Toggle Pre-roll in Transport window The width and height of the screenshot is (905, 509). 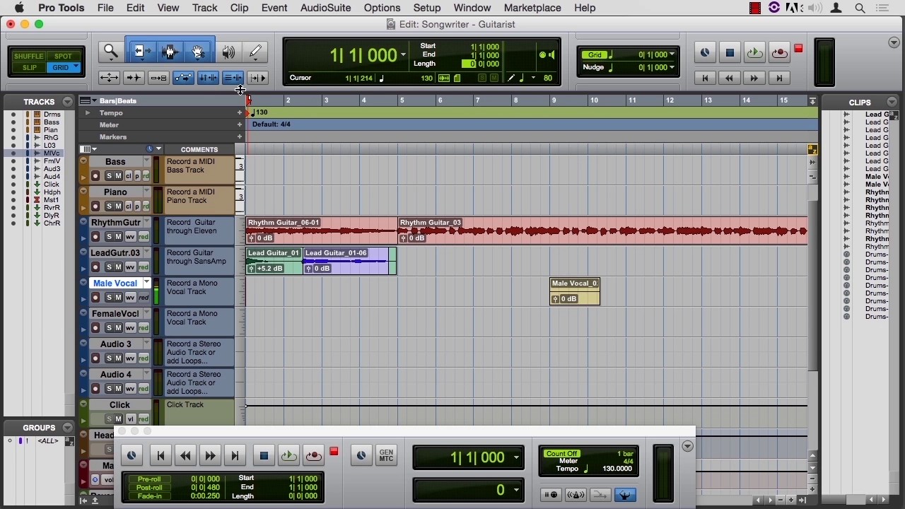tap(149, 479)
